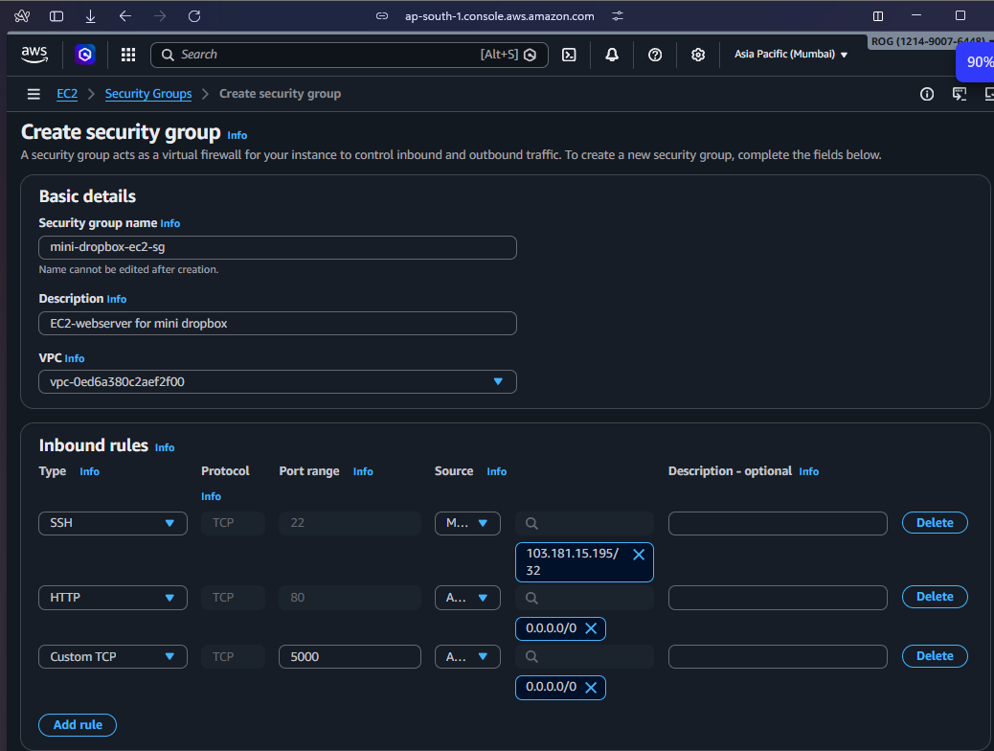This screenshot has width=994, height=751.
Task: Expand the VPC selection dropdown
Action: pyautogui.click(x=278, y=381)
